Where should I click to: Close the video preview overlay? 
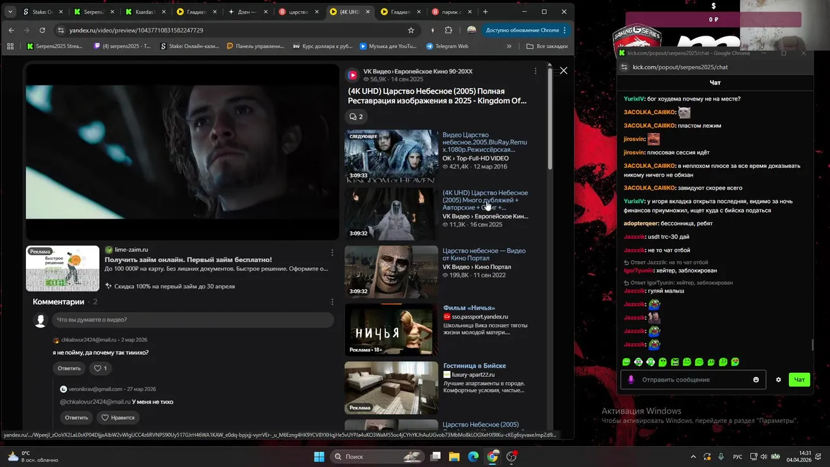tap(563, 70)
